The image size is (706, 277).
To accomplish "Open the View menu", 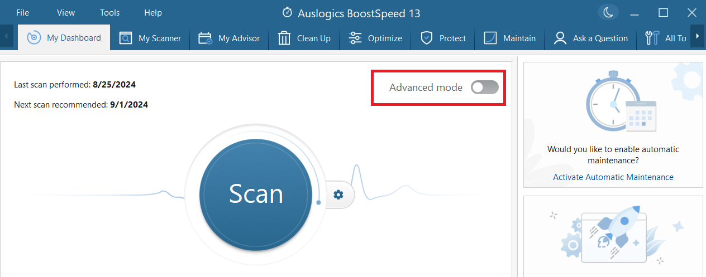I will [66, 12].
